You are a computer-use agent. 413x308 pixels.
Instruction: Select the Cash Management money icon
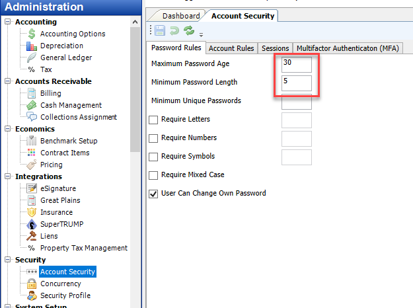(x=32, y=105)
